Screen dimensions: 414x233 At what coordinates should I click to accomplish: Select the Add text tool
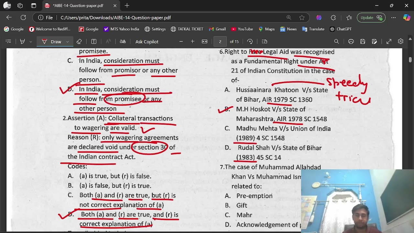click(x=94, y=41)
